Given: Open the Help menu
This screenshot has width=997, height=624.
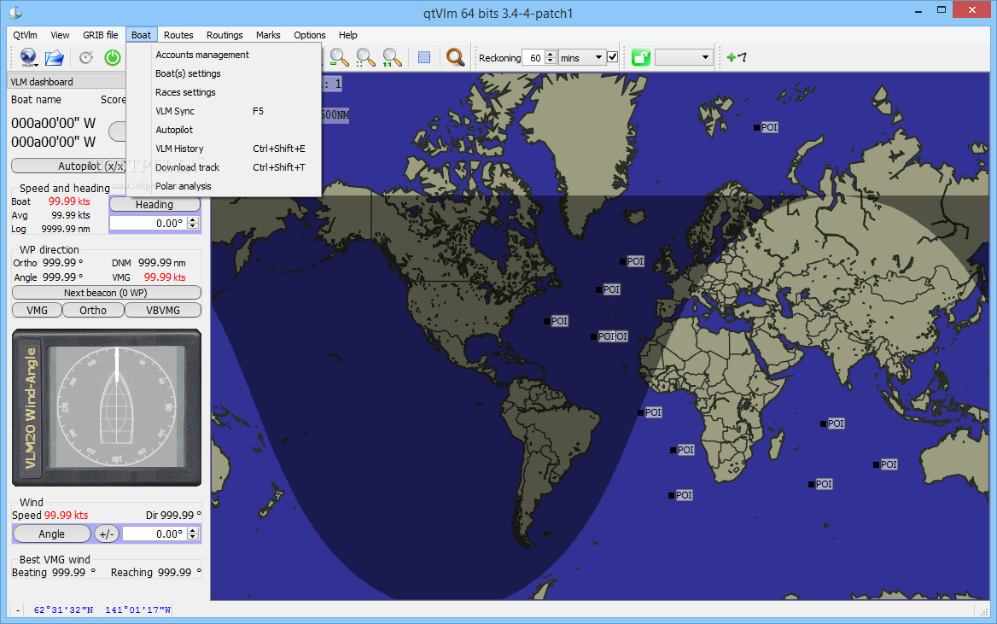Looking at the screenshot, I should point(347,35).
